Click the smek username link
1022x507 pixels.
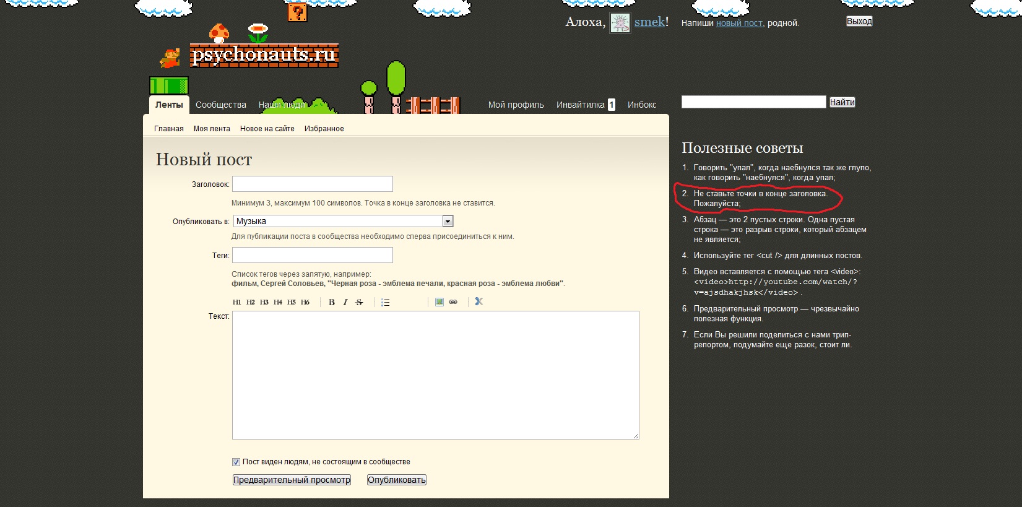(x=649, y=22)
